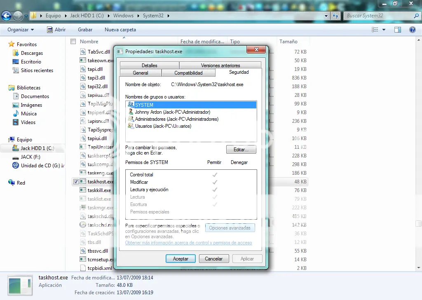Sort by the Tamaño column header
The image size is (422, 300).
point(288,42)
